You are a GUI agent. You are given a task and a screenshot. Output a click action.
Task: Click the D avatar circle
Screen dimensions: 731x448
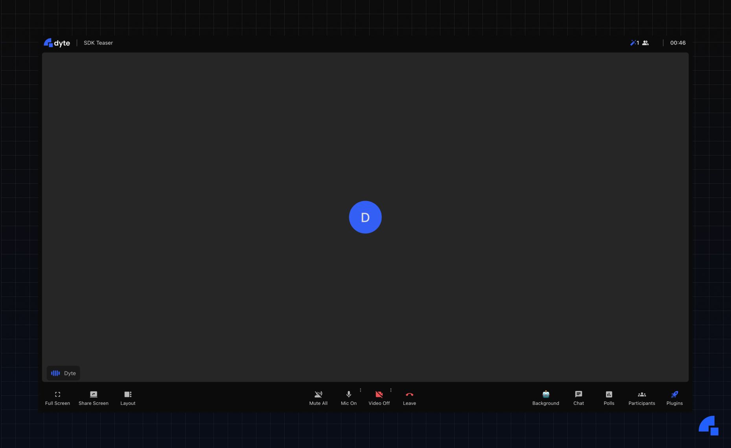click(365, 217)
